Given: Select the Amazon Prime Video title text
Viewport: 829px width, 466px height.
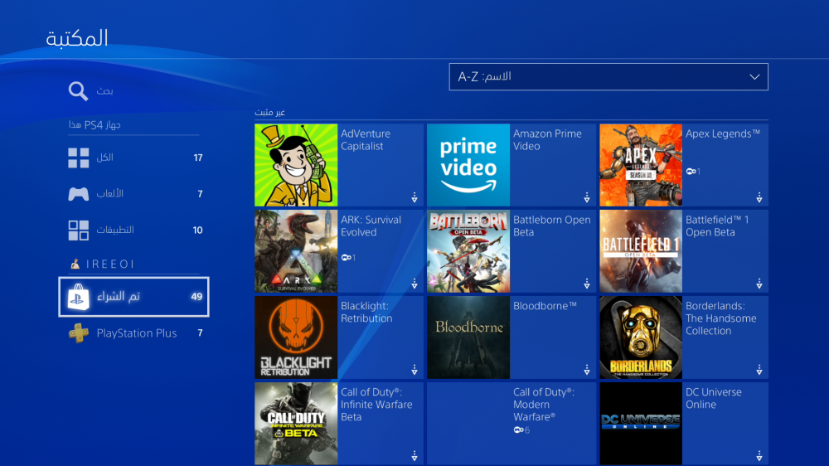Looking at the screenshot, I should tap(547, 140).
